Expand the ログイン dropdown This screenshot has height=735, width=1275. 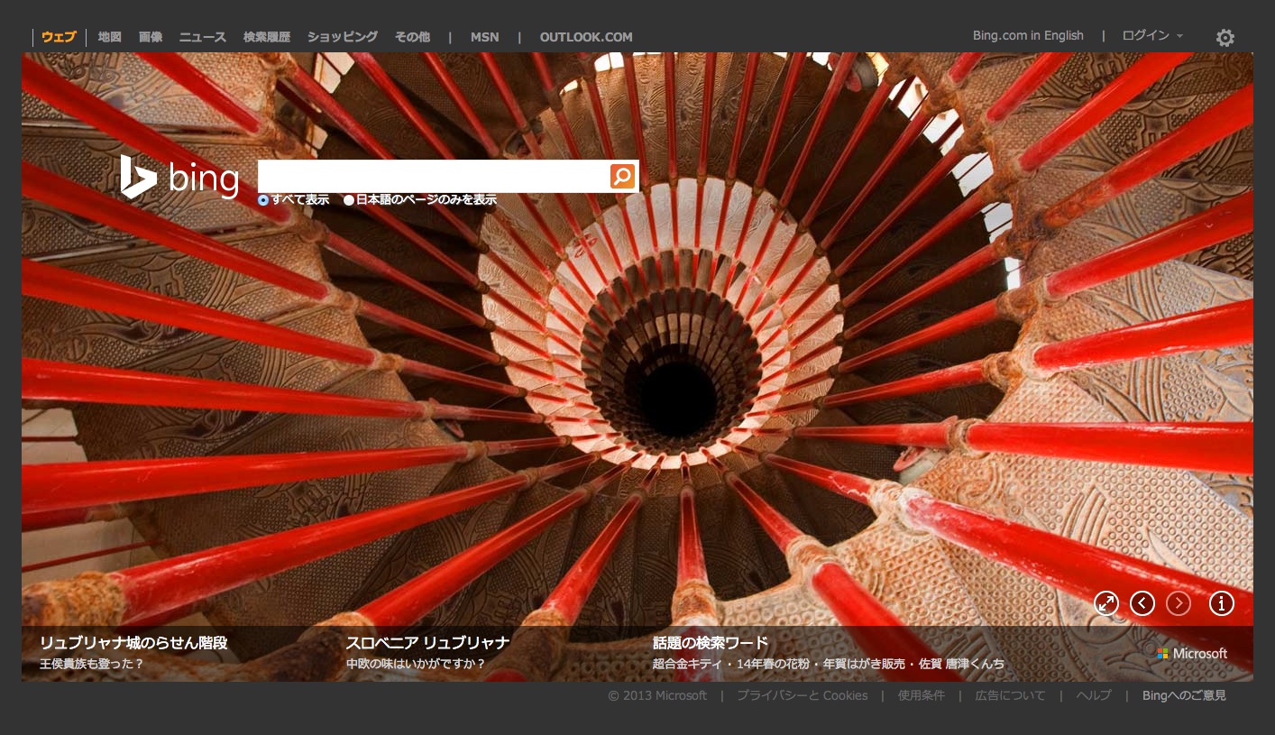click(1151, 36)
